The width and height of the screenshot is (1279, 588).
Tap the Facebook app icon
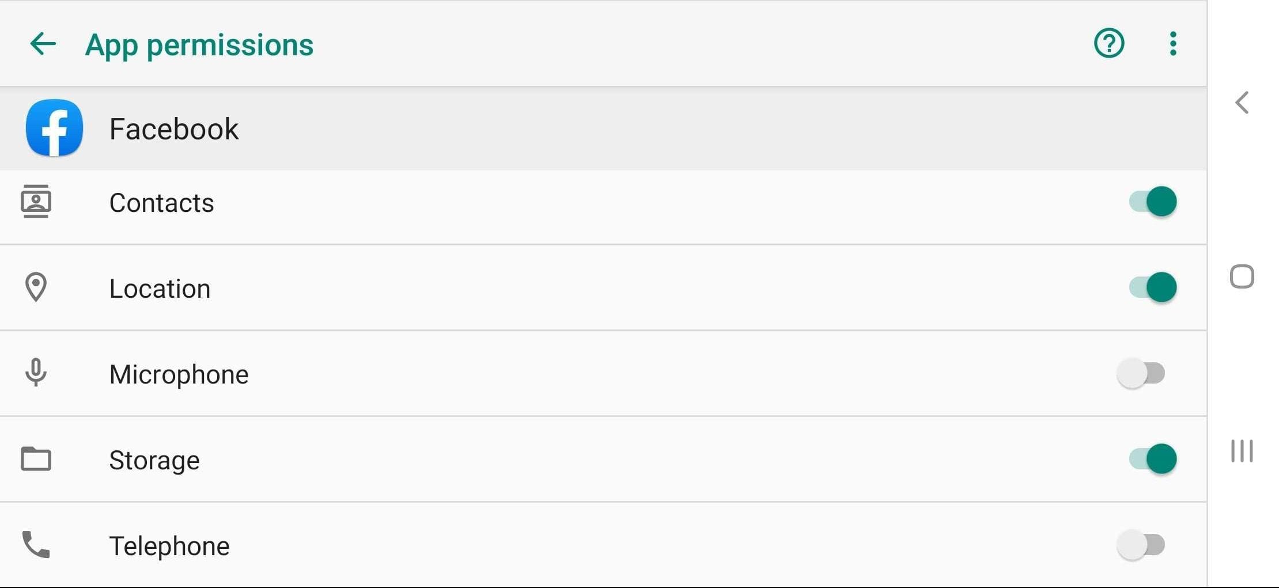click(x=54, y=128)
